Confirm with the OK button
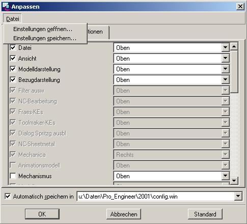 tap(42, 214)
